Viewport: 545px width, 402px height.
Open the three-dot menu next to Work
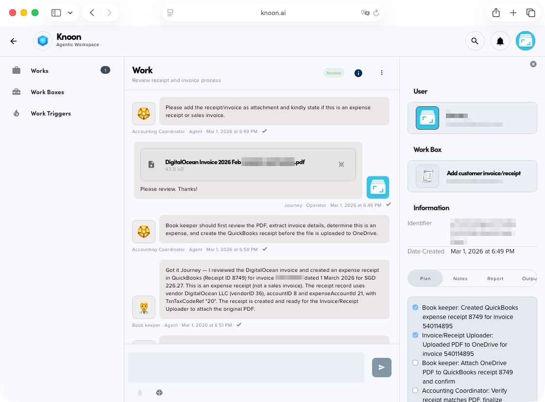pos(382,73)
